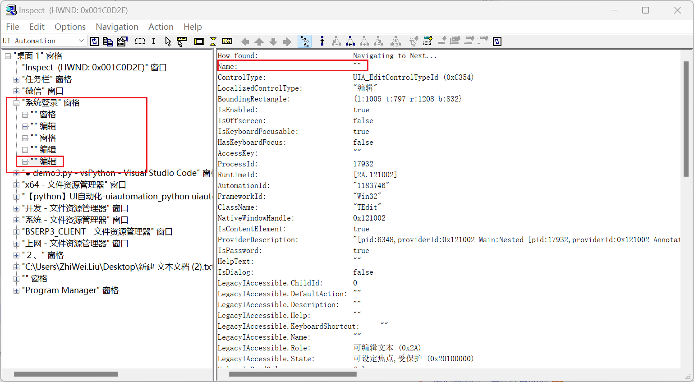694x382 pixels.
Task: Click the gray up arrow navigation icon
Action: [x=259, y=41]
